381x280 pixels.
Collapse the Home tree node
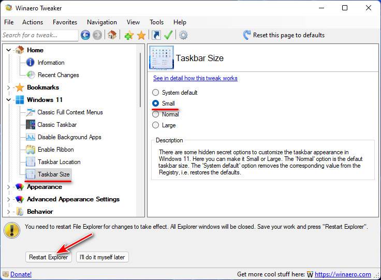8,50
